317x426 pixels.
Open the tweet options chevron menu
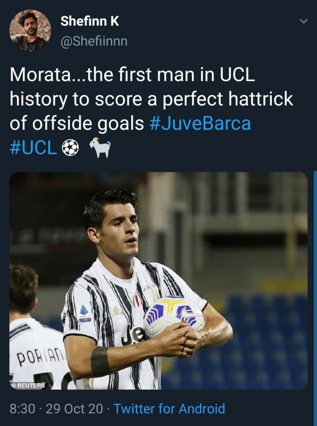coord(303,21)
